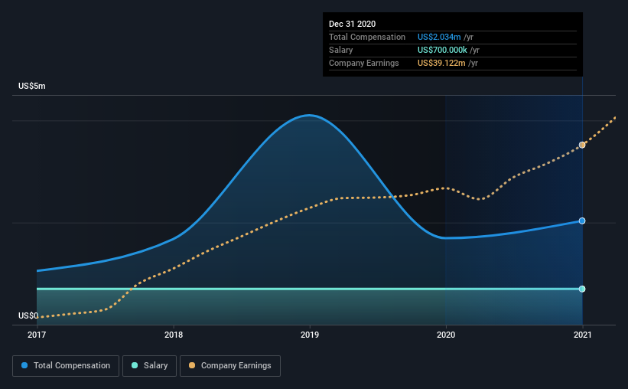Select the Company Earnings data point at 2021
628x389 pixels.
(x=582, y=145)
